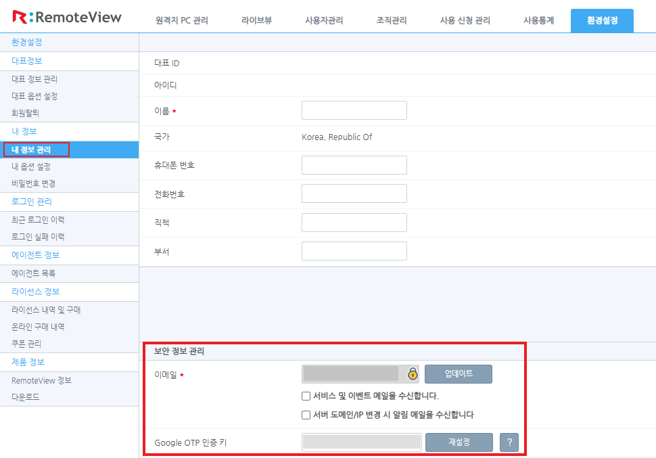Click the 재설정 button for OTP key

coord(459,442)
